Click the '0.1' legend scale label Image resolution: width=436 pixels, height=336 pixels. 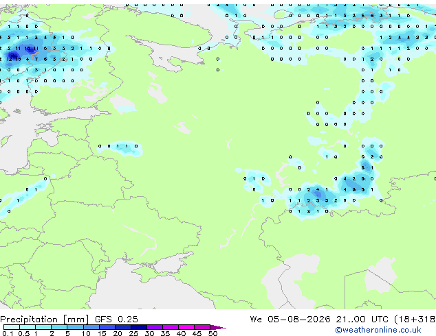point(8,333)
